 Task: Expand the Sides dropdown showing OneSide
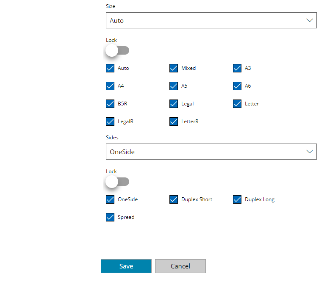(211, 152)
